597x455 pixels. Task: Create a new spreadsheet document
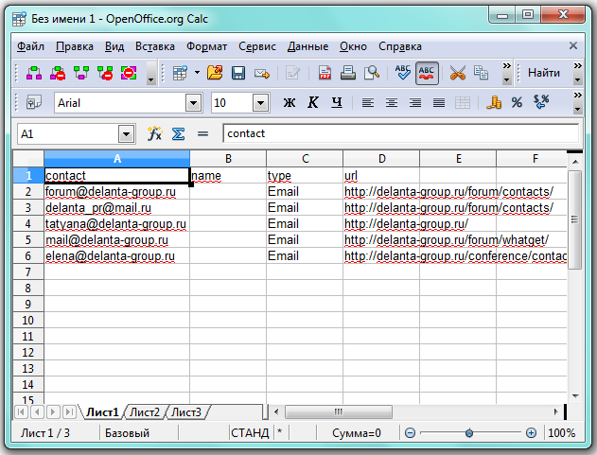[180, 73]
